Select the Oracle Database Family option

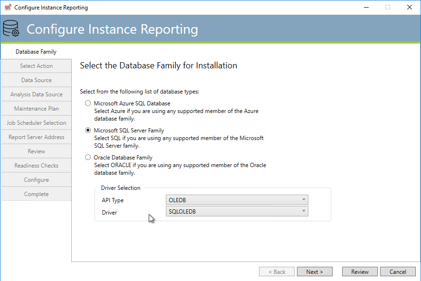[87, 157]
